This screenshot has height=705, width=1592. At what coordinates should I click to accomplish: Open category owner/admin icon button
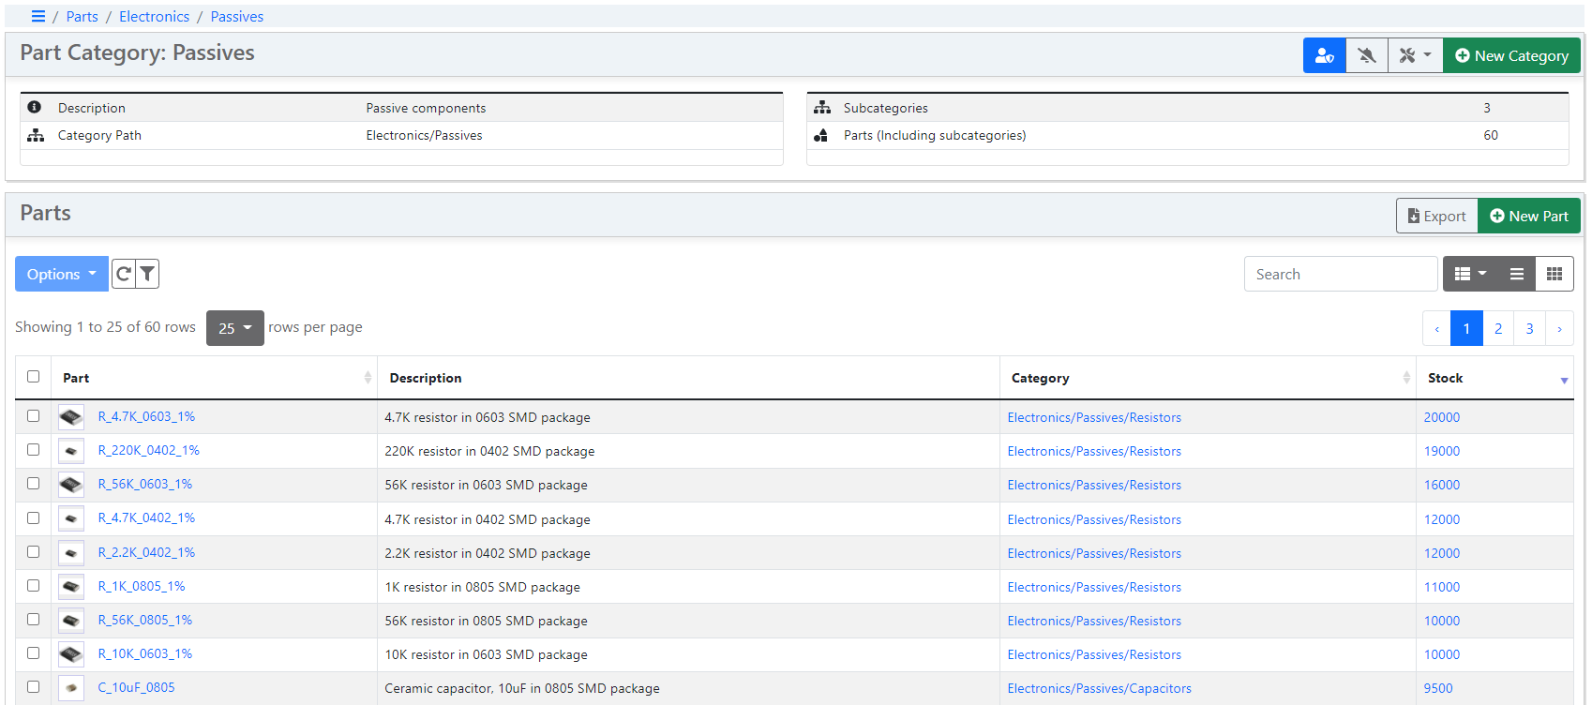[x=1324, y=55]
